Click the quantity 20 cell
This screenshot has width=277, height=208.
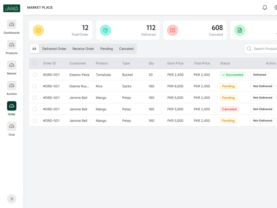click(x=150, y=75)
